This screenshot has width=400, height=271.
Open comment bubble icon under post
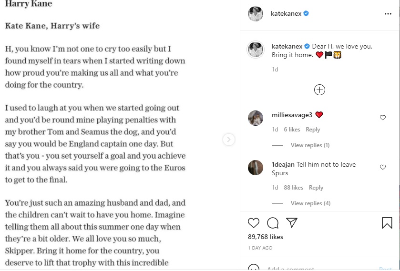pyautogui.click(x=273, y=223)
